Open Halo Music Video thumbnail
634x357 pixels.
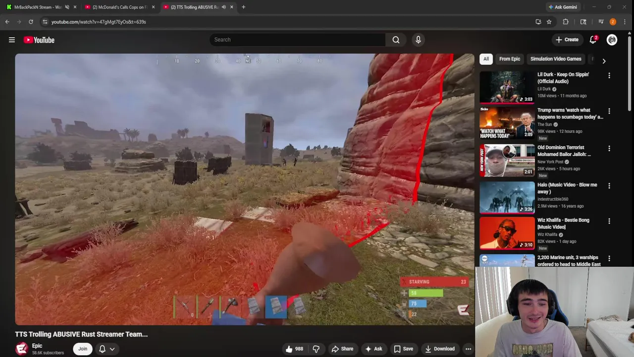[507, 198]
